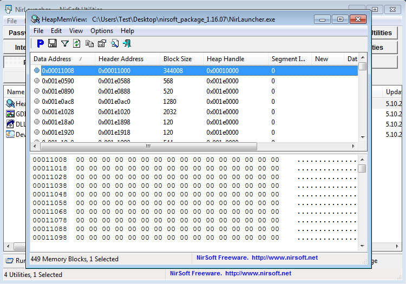Open the File menu in HeapMemView
Screen dimensions: 406x284
[38, 31]
